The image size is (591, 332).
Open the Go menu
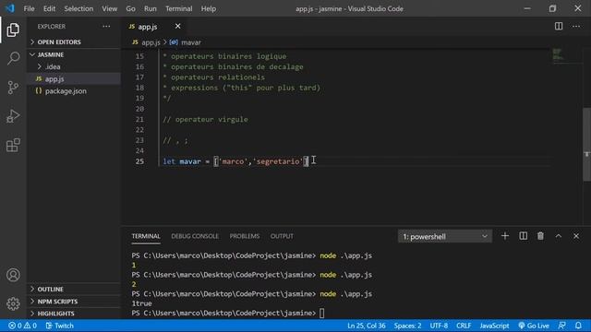tap(130, 8)
